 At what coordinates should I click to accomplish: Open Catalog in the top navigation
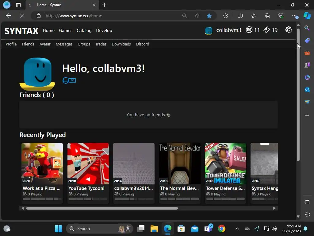click(84, 30)
